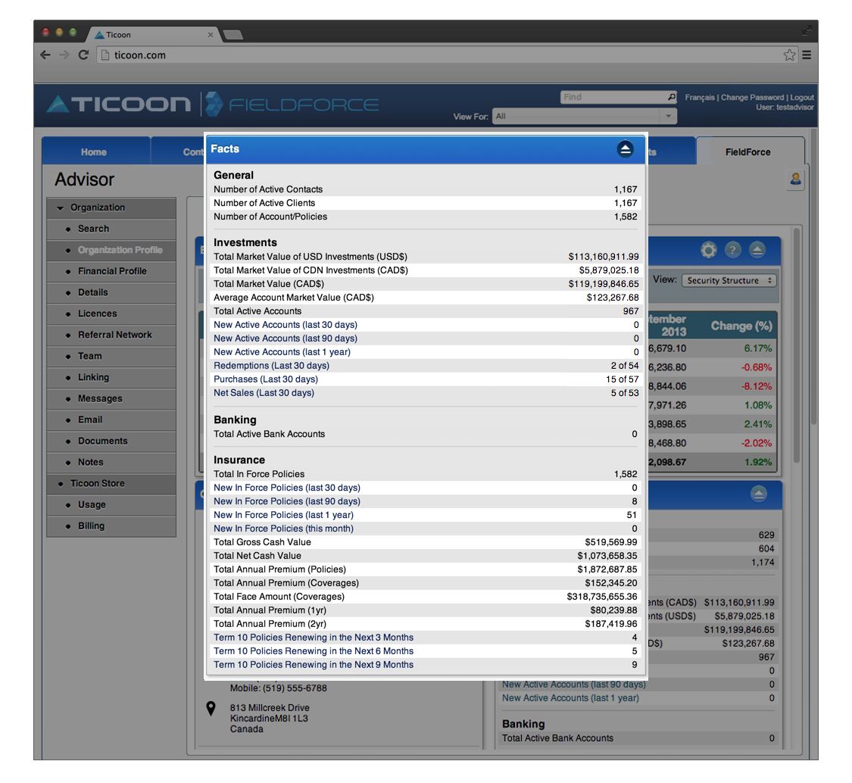Open a new browser tab
The width and height of the screenshot is (852, 783).
pos(233,35)
